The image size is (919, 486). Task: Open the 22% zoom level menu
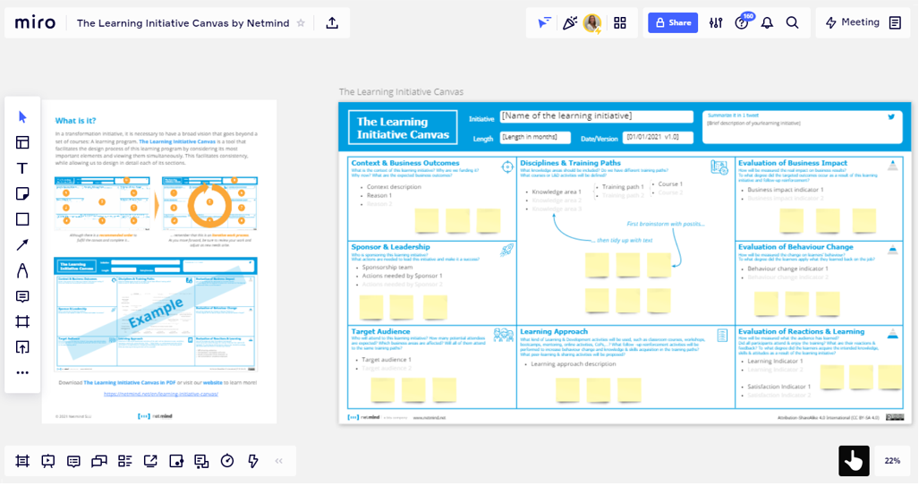point(892,461)
